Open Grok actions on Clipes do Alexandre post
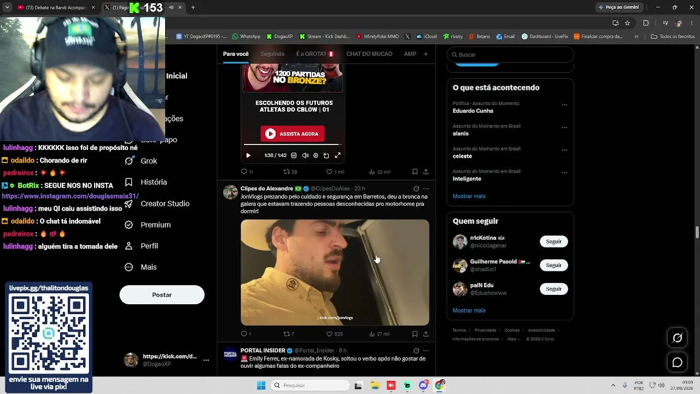Screen dimensions: 700x394 pos(416,189)
